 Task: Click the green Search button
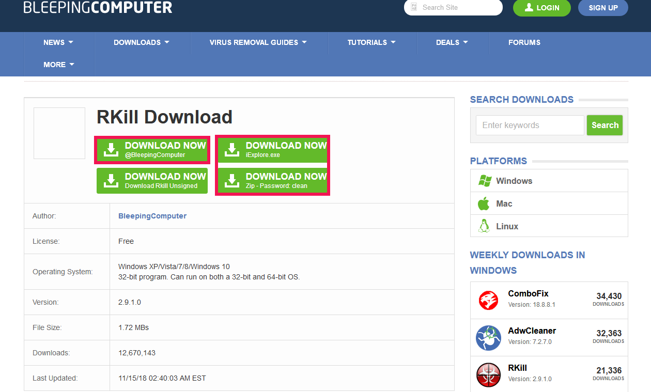605,125
